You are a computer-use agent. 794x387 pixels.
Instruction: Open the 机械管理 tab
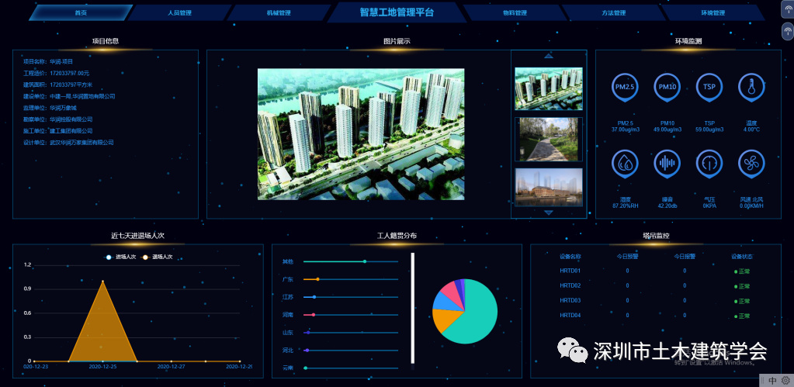[278, 13]
